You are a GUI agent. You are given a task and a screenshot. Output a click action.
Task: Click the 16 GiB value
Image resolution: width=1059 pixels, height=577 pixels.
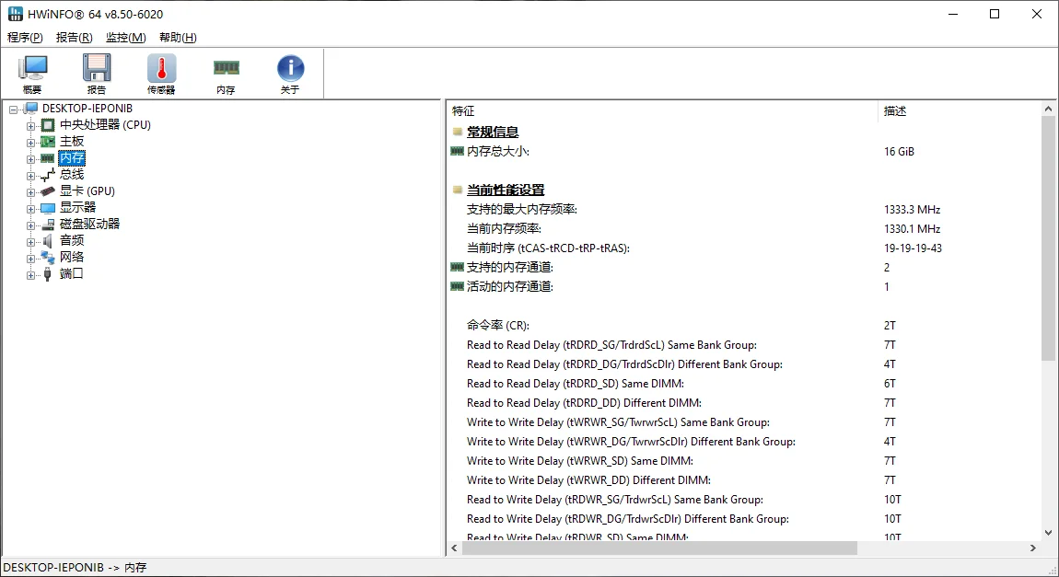click(x=899, y=152)
